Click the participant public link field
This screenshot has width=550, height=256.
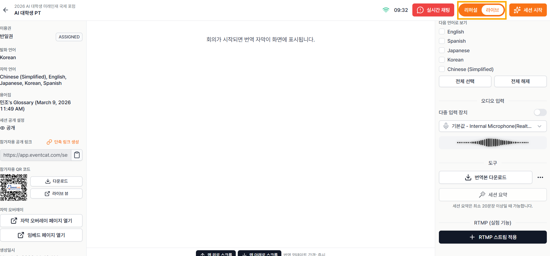[36, 155]
